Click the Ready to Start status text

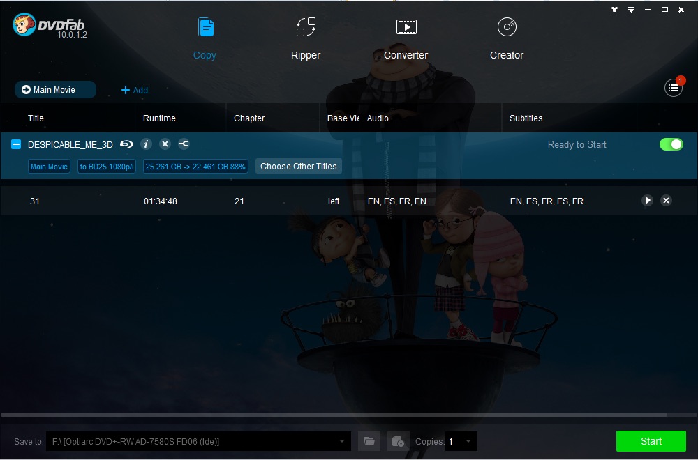577,144
